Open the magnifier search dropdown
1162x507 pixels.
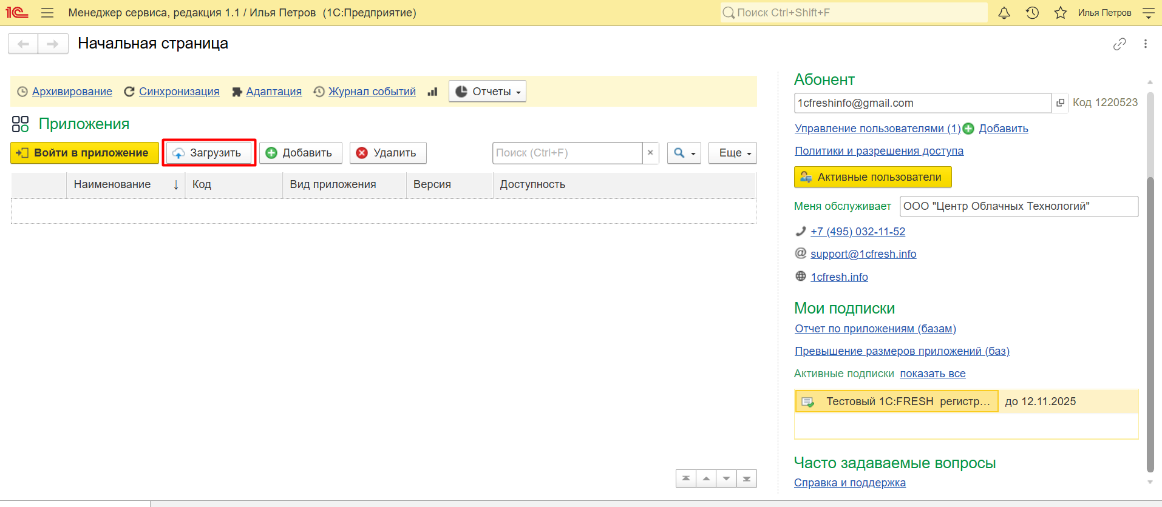tap(684, 153)
